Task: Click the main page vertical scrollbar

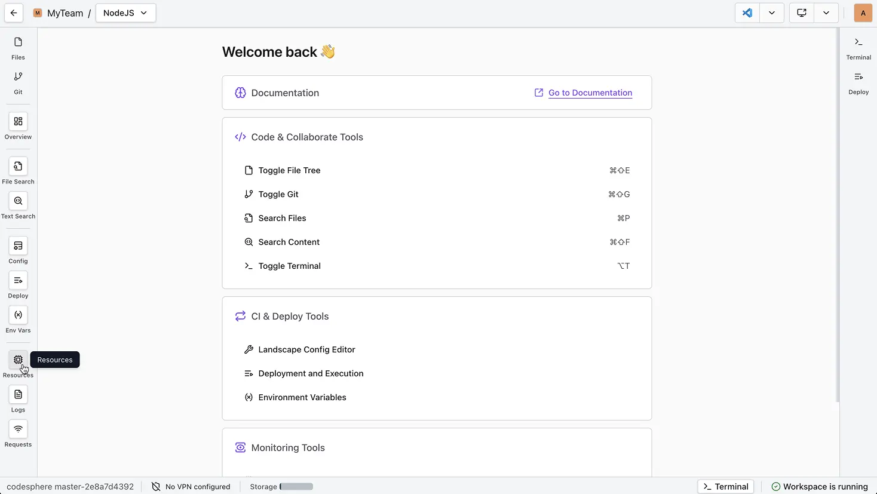Action: pos(837,215)
